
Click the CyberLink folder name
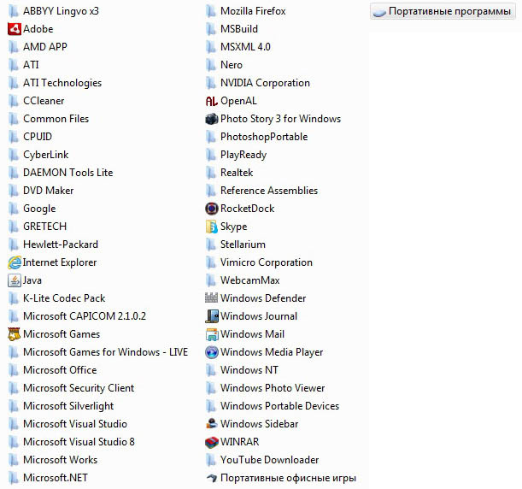[45, 155]
